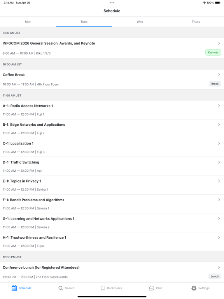Expand D-1: Traffic Switching chevron
Image resolution: width=224 pixels, height=299 pixels.
[x=219, y=162]
